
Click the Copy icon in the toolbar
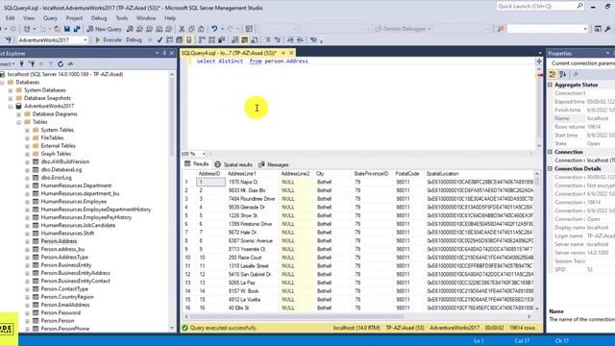pyautogui.click(x=191, y=29)
